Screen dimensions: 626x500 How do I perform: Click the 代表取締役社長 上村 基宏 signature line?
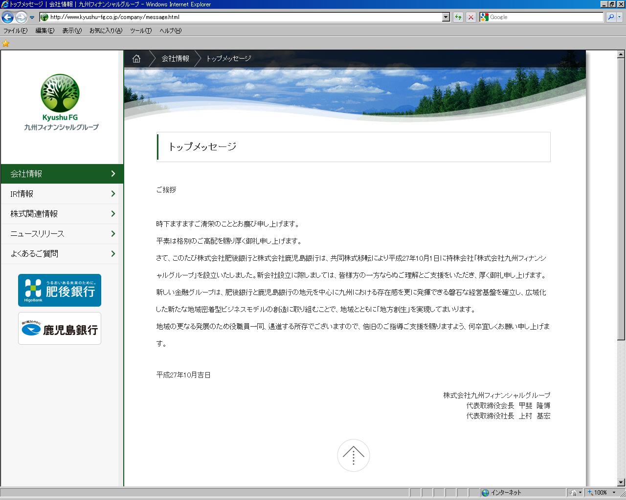[508, 416]
